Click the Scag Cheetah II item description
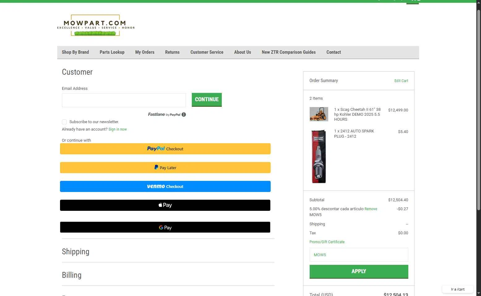This screenshot has height=296, width=481. (x=357, y=115)
